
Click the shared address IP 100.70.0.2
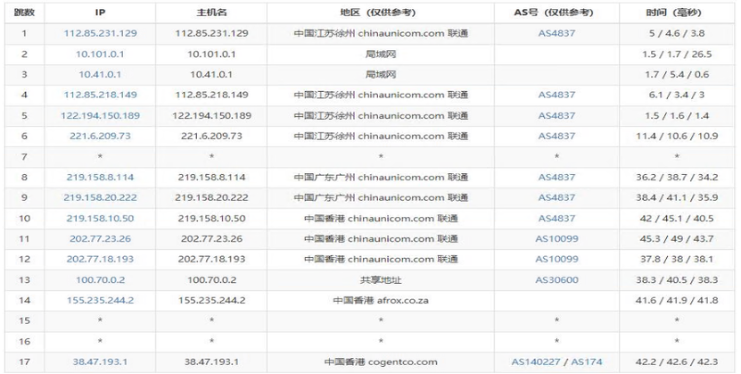pyautogui.click(x=100, y=279)
